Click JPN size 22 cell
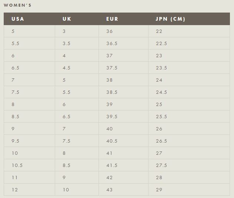 tap(159, 31)
